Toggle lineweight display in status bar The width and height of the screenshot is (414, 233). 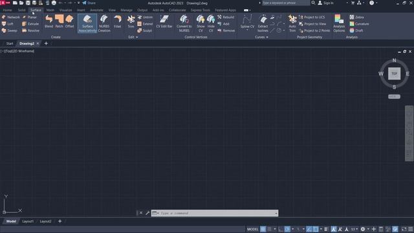[326, 229]
